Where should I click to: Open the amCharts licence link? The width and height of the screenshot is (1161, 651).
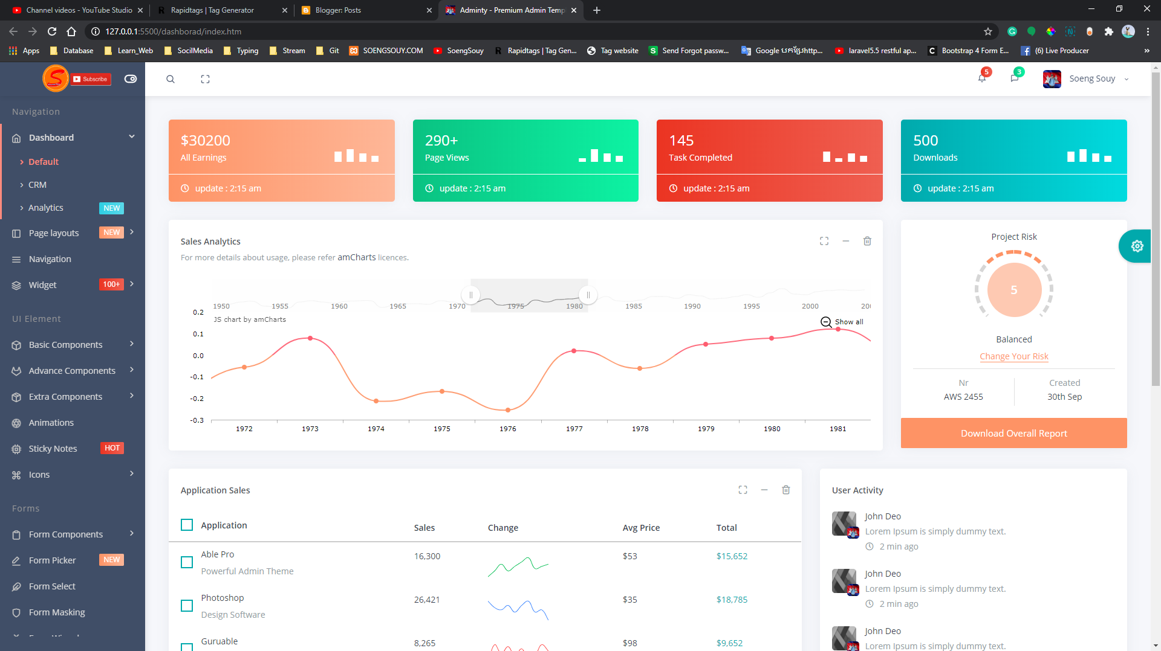[x=356, y=257]
